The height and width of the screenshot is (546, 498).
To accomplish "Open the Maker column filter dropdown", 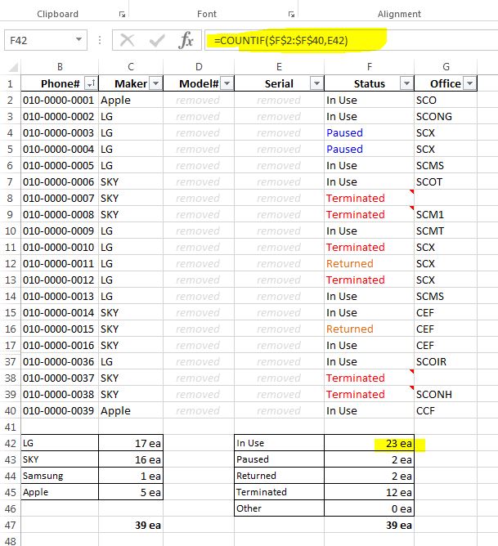I will [x=155, y=83].
